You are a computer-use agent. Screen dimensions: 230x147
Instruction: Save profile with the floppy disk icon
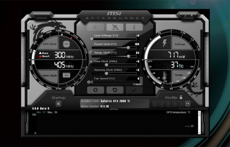tap(187, 104)
